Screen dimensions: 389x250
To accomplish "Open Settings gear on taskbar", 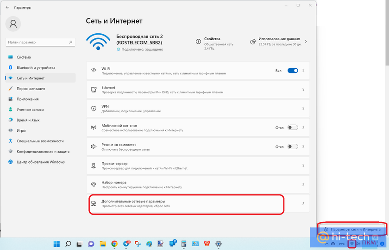I will (x=218, y=244).
